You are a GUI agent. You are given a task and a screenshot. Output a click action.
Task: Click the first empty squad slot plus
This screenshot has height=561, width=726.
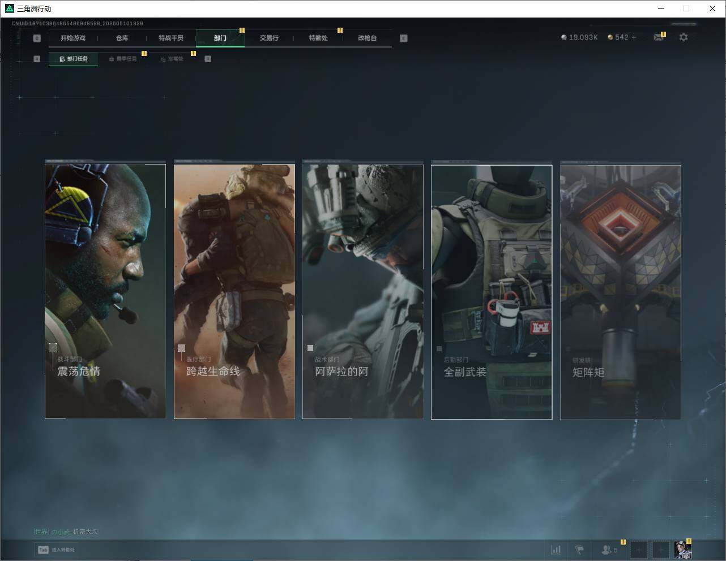tap(638, 550)
